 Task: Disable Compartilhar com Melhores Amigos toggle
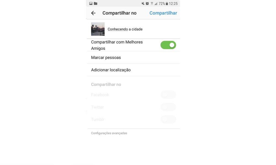pyautogui.click(x=168, y=45)
